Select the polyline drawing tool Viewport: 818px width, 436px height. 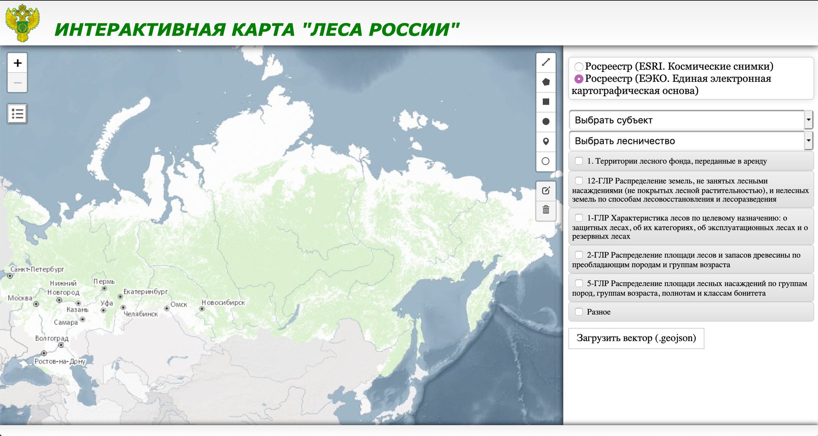[546, 62]
